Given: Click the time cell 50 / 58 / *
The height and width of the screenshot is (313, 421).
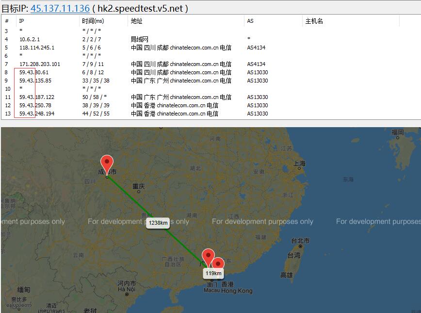Looking at the screenshot, I should [95, 97].
